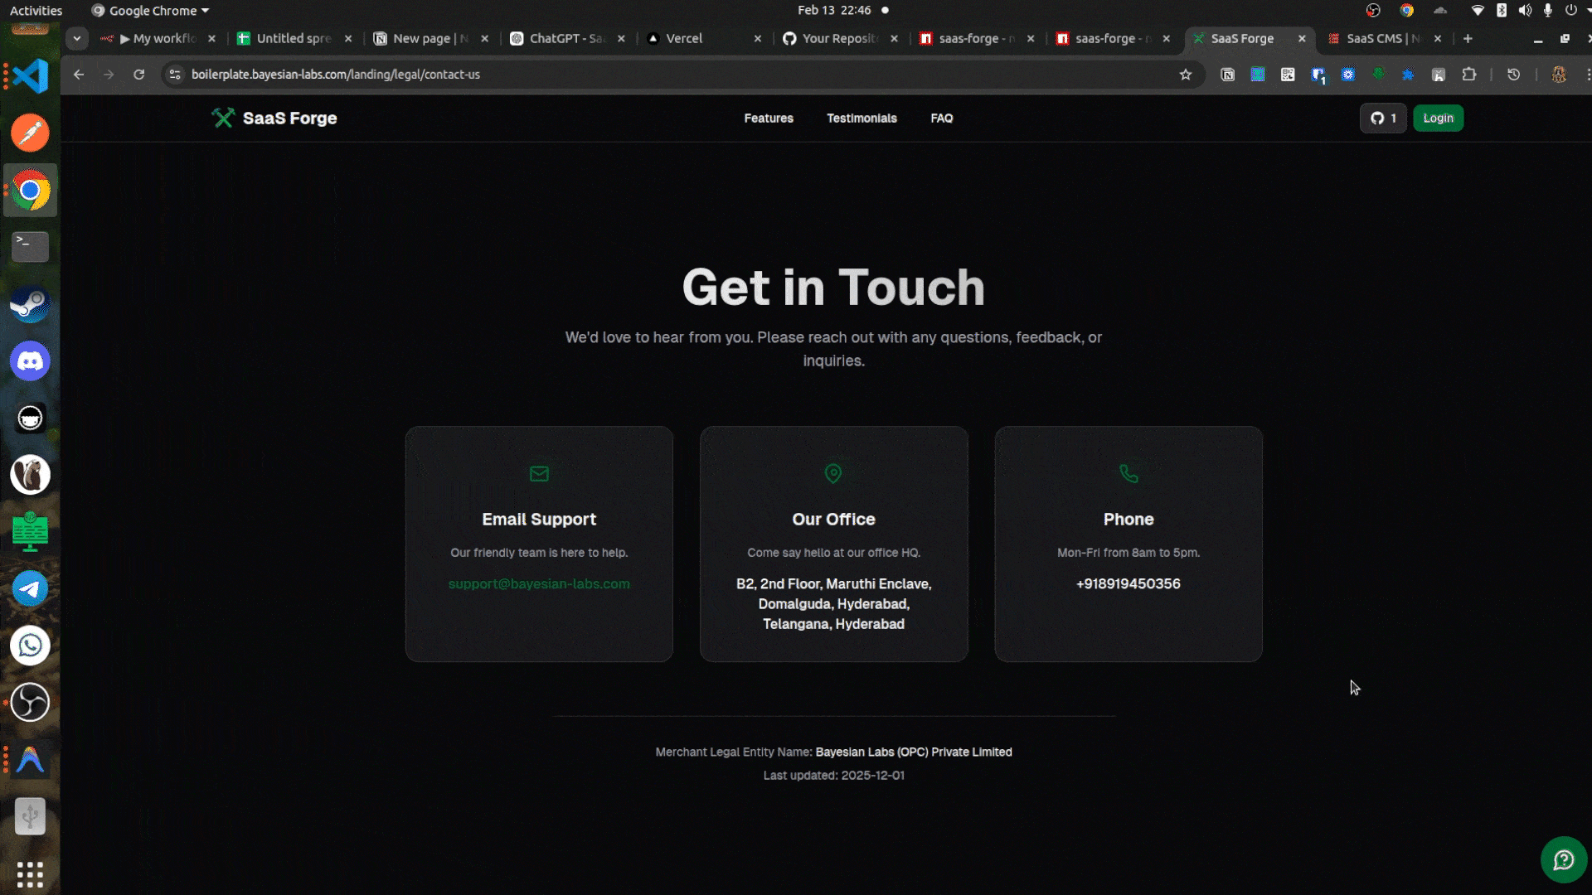Open the FAQ navigation link
Screen dimensions: 1592x895
click(x=941, y=119)
